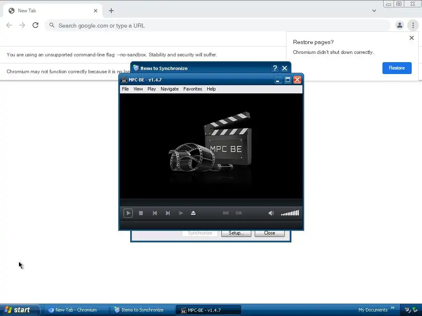The image size is (422, 316).
Task: Open the Play menu in MPC-BE
Action: pyautogui.click(x=152, y=89)
